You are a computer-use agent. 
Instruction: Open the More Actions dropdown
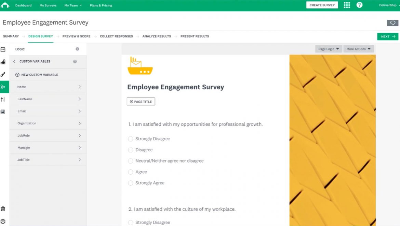(358, 49)
